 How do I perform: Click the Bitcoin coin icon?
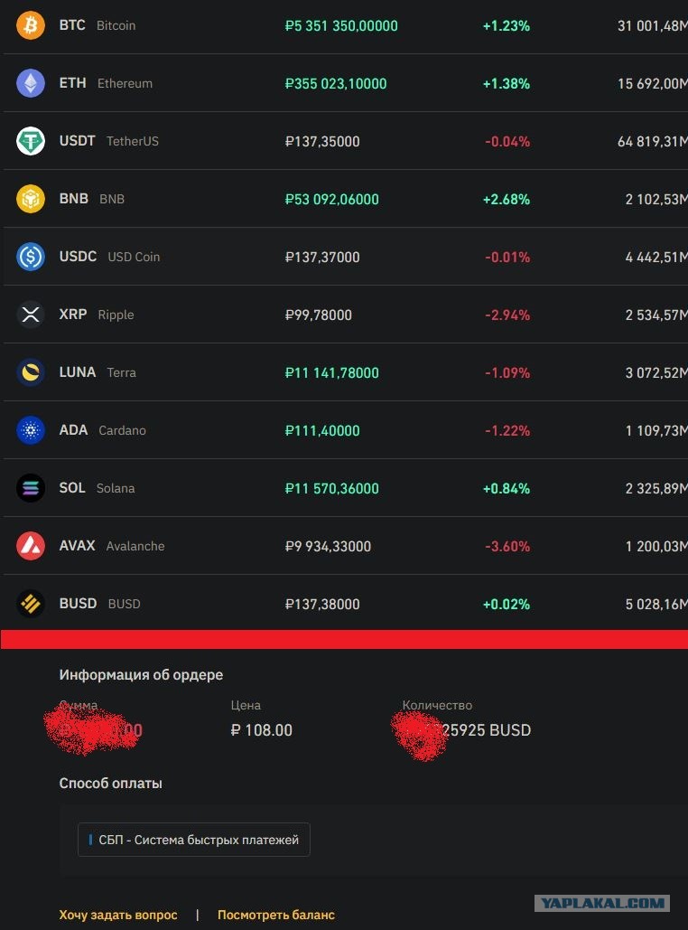30,25
